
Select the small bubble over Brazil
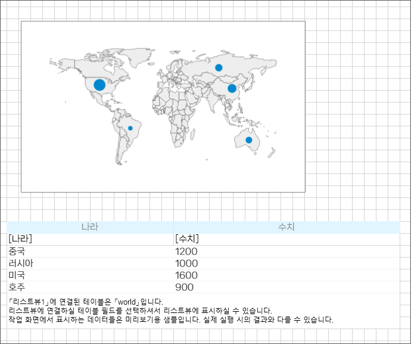[130, 128]
